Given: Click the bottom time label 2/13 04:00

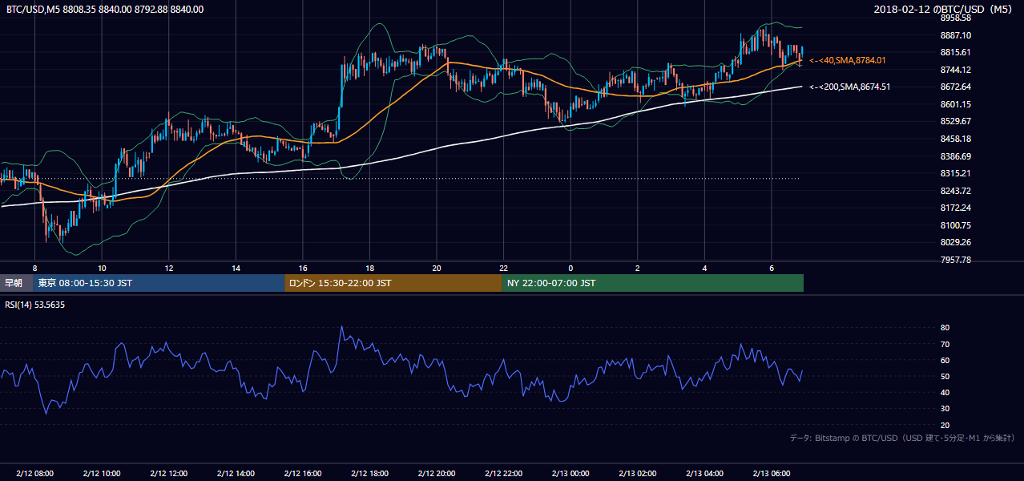Looking at the screenshot, I should [x=704, y=473].
